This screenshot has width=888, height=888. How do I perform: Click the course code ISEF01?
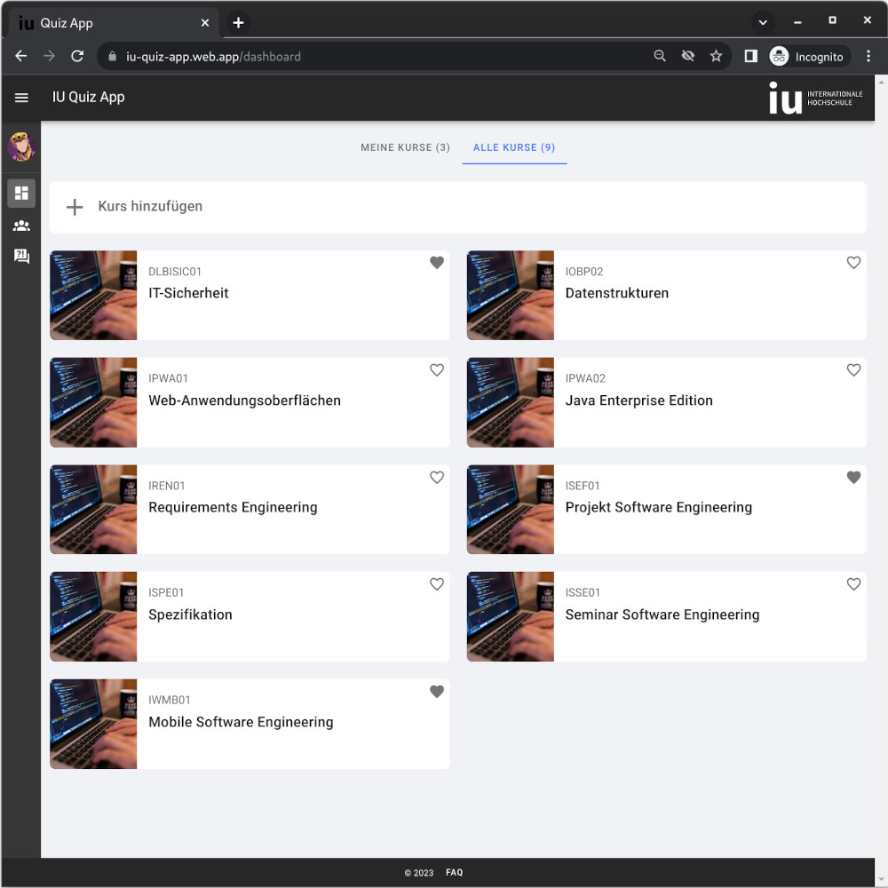[x=583, y=486]
